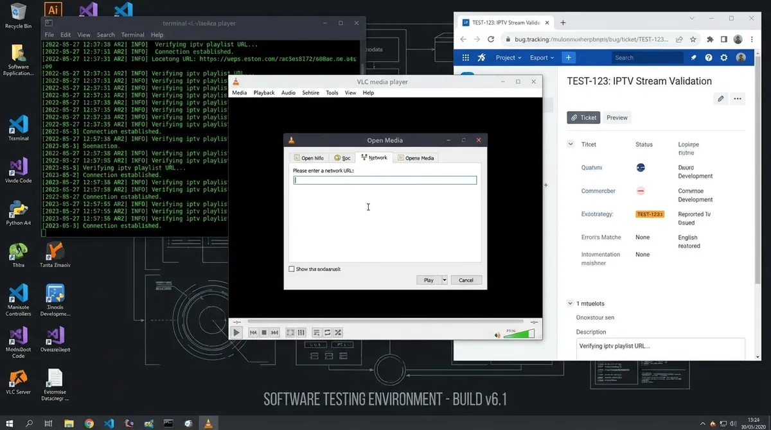Click the Commercber link
This screenshot has height=430, width=771.
[x=598, y=191]
